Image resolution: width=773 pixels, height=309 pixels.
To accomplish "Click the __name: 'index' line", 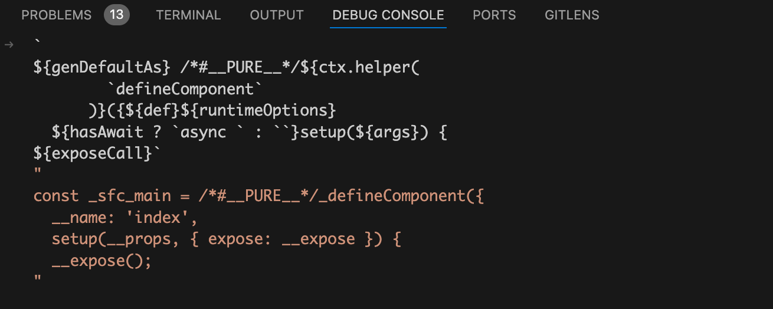I will coord(125,217).
